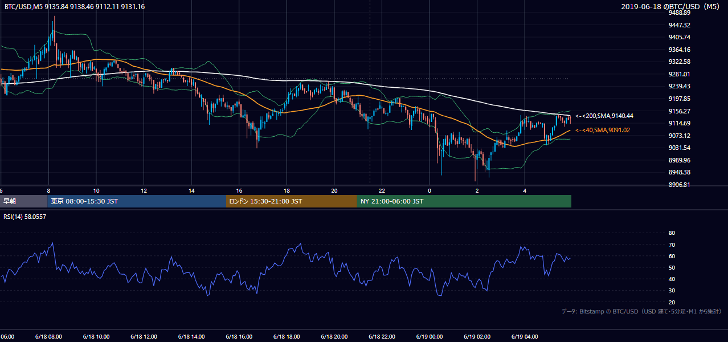Screen dimensions: 728x342
Task: Click the price axis value 9073.12
Action: point(680,136)
